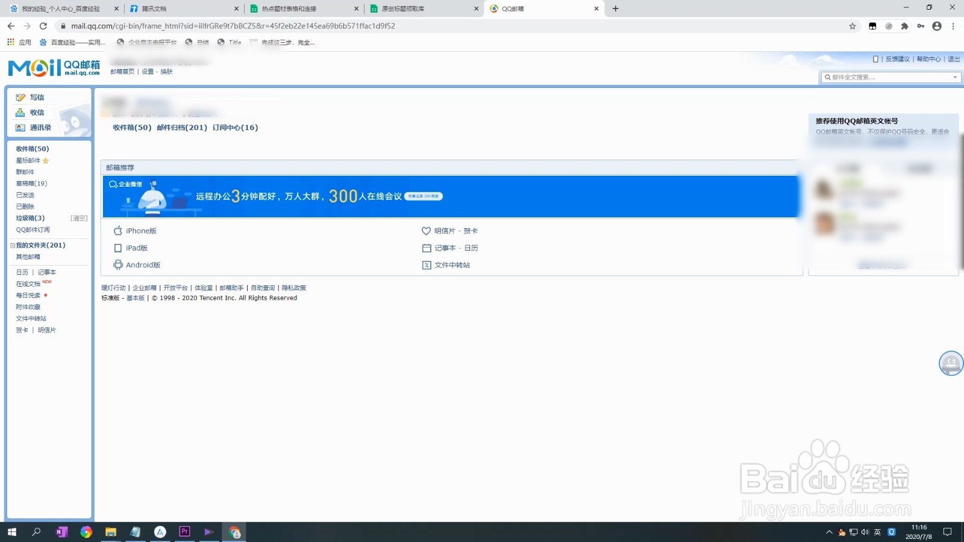Image resolution: width=964 pixels, height=542 pixels.
Task: Open the Chrome three-dot menu
Action: 953,26
